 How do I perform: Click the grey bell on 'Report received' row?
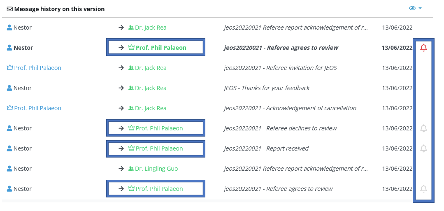423,148
